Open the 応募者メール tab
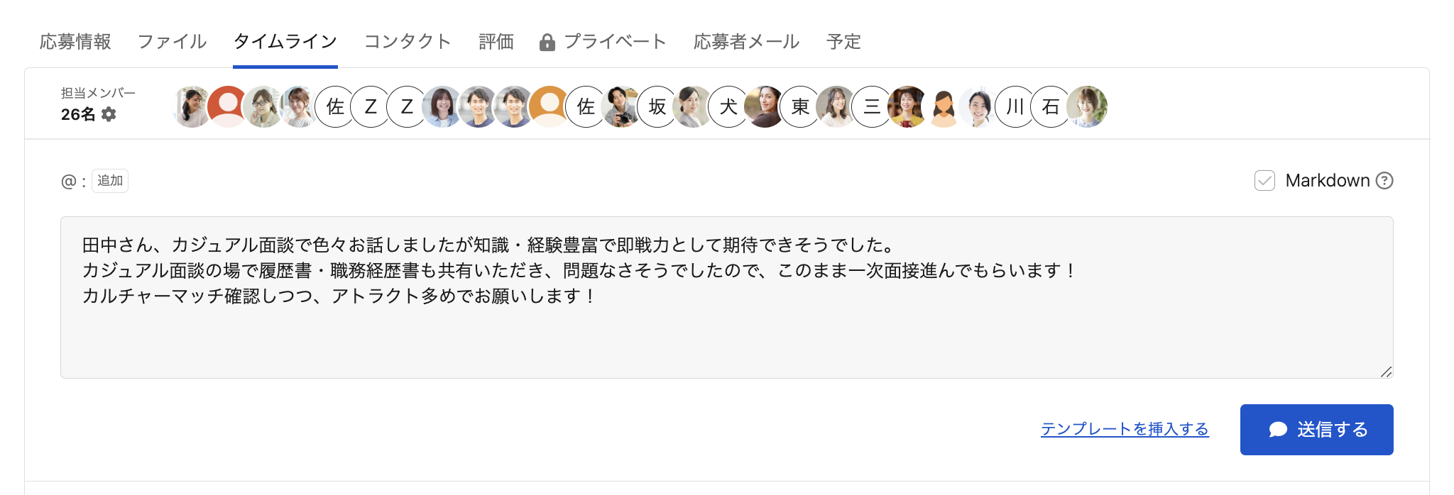The width and height of the screenshot is (1454, 495). coord(746,42)
